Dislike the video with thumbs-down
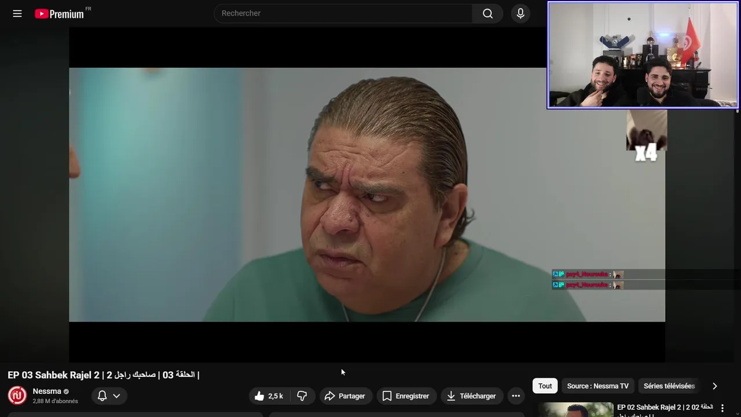The image size is (741, 417). point(302,396)
